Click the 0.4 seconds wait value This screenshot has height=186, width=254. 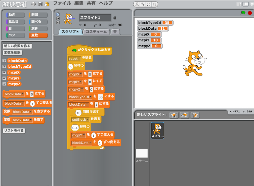[75, 128]
